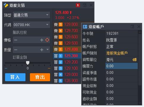Screen dimensions: 144x107
Task: Open the 類型 普通交易 dropdown
Action: [x=31, y=15]
